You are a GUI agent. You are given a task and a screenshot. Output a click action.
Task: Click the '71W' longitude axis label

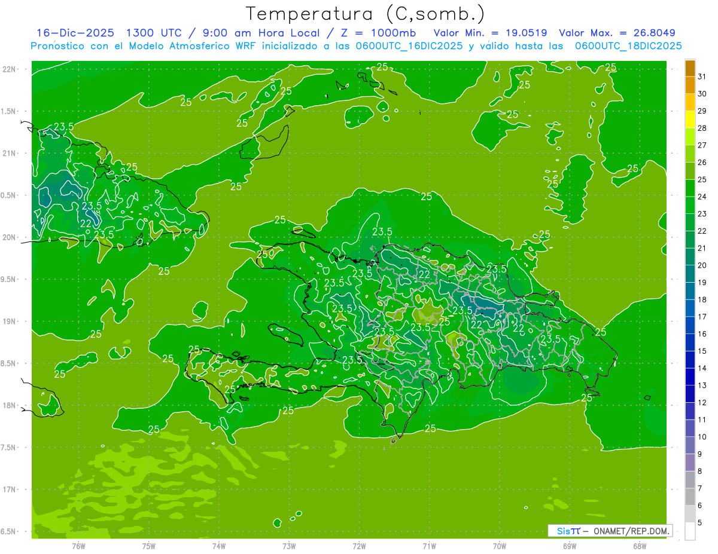pyautogui.click(x=429, y=546)
